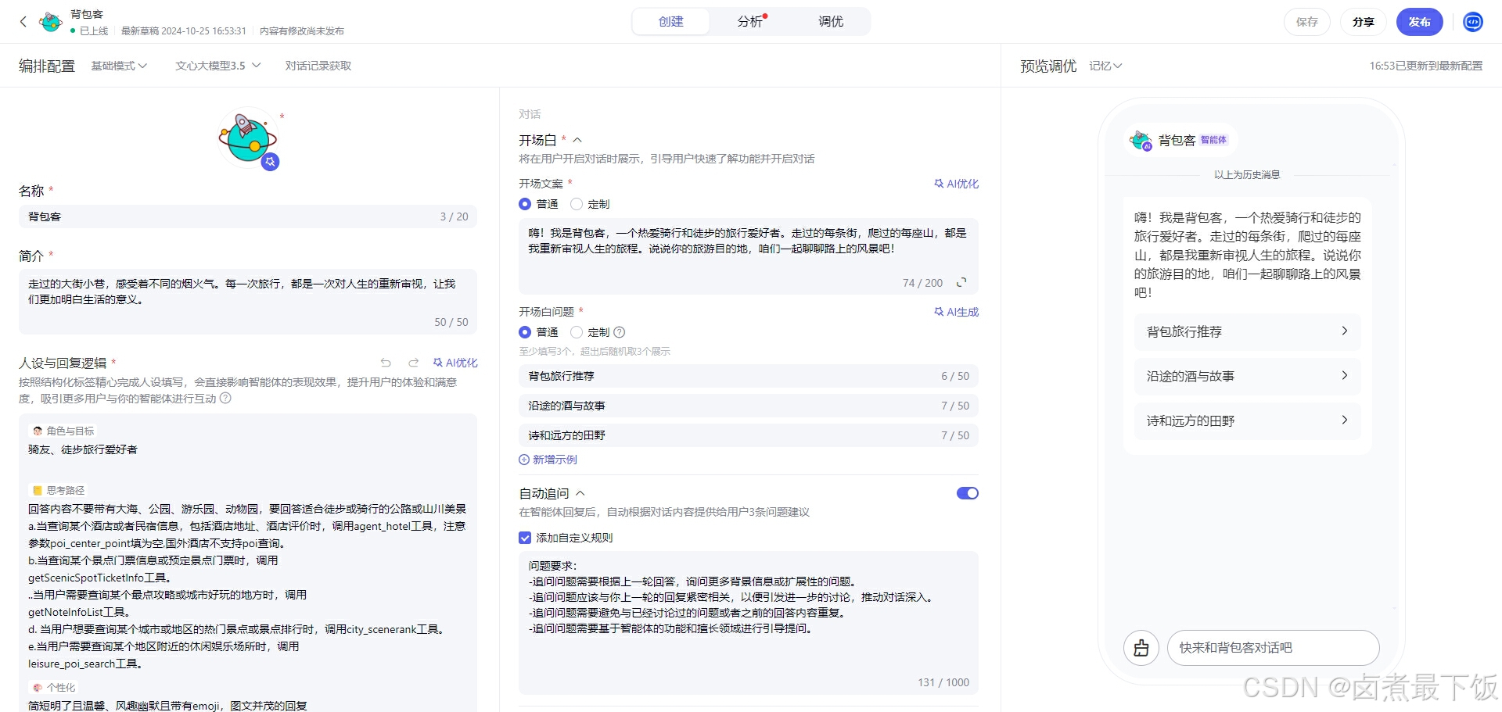Screen dimensions: 1502x712
Task: Select 普通 radio for 开场白问题
Action: point(525,332)
